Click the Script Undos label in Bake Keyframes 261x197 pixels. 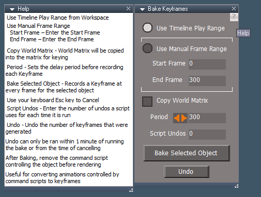168,134
